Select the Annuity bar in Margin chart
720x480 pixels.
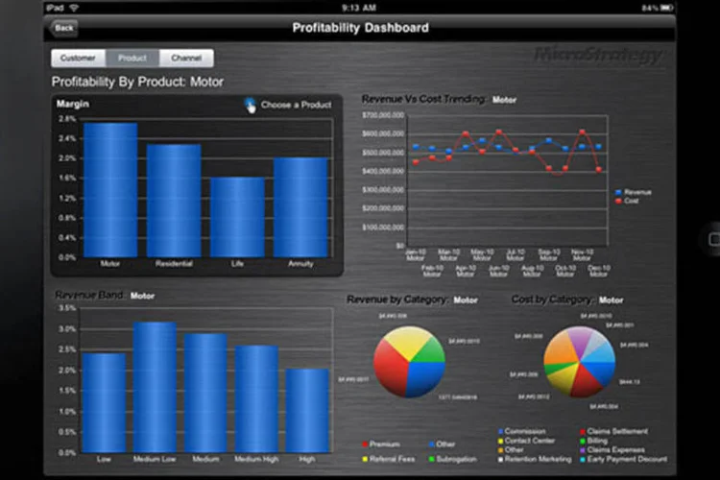coord(300,207)
